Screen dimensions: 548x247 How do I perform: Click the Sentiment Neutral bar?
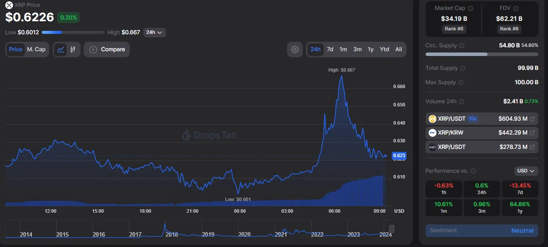point(482,231)
